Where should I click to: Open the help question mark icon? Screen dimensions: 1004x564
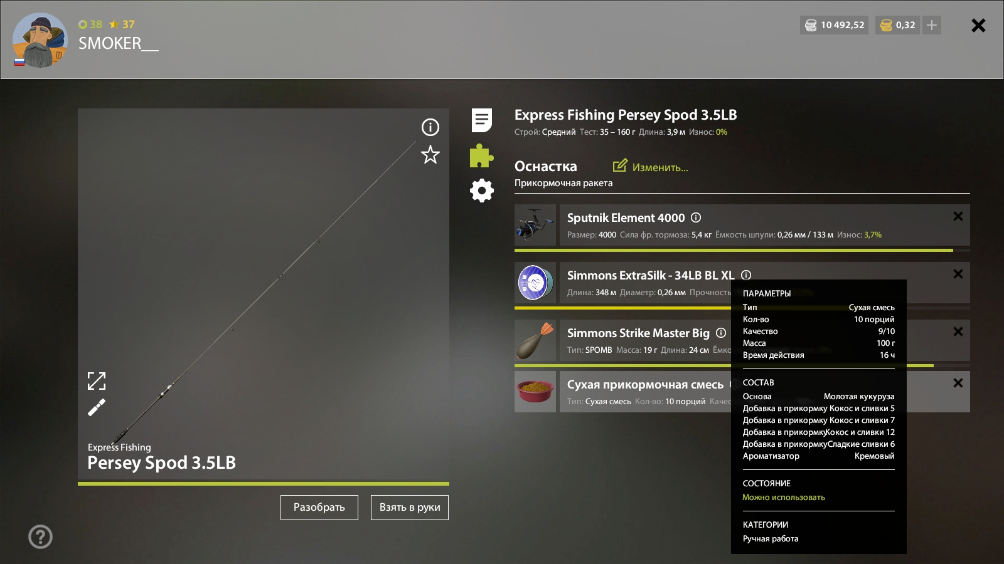(41, 537)
